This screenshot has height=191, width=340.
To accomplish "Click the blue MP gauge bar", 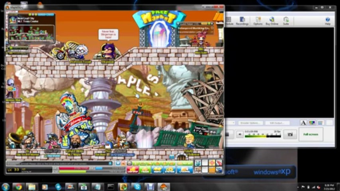I will 99,168.
